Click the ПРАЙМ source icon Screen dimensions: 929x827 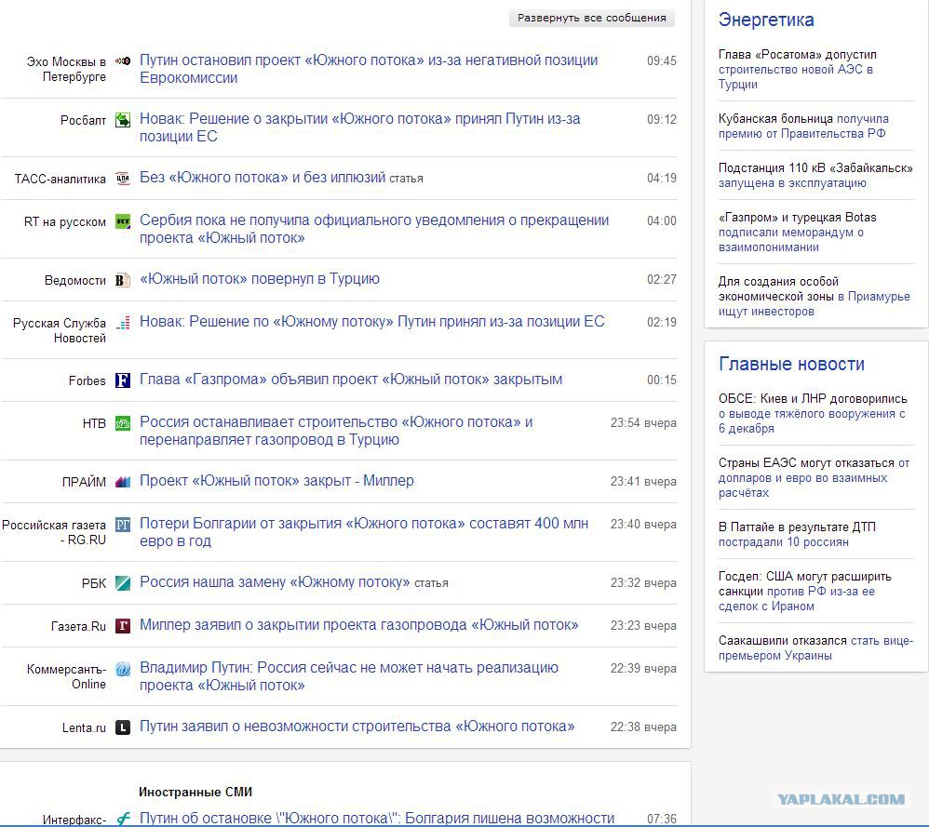[123, 481]
